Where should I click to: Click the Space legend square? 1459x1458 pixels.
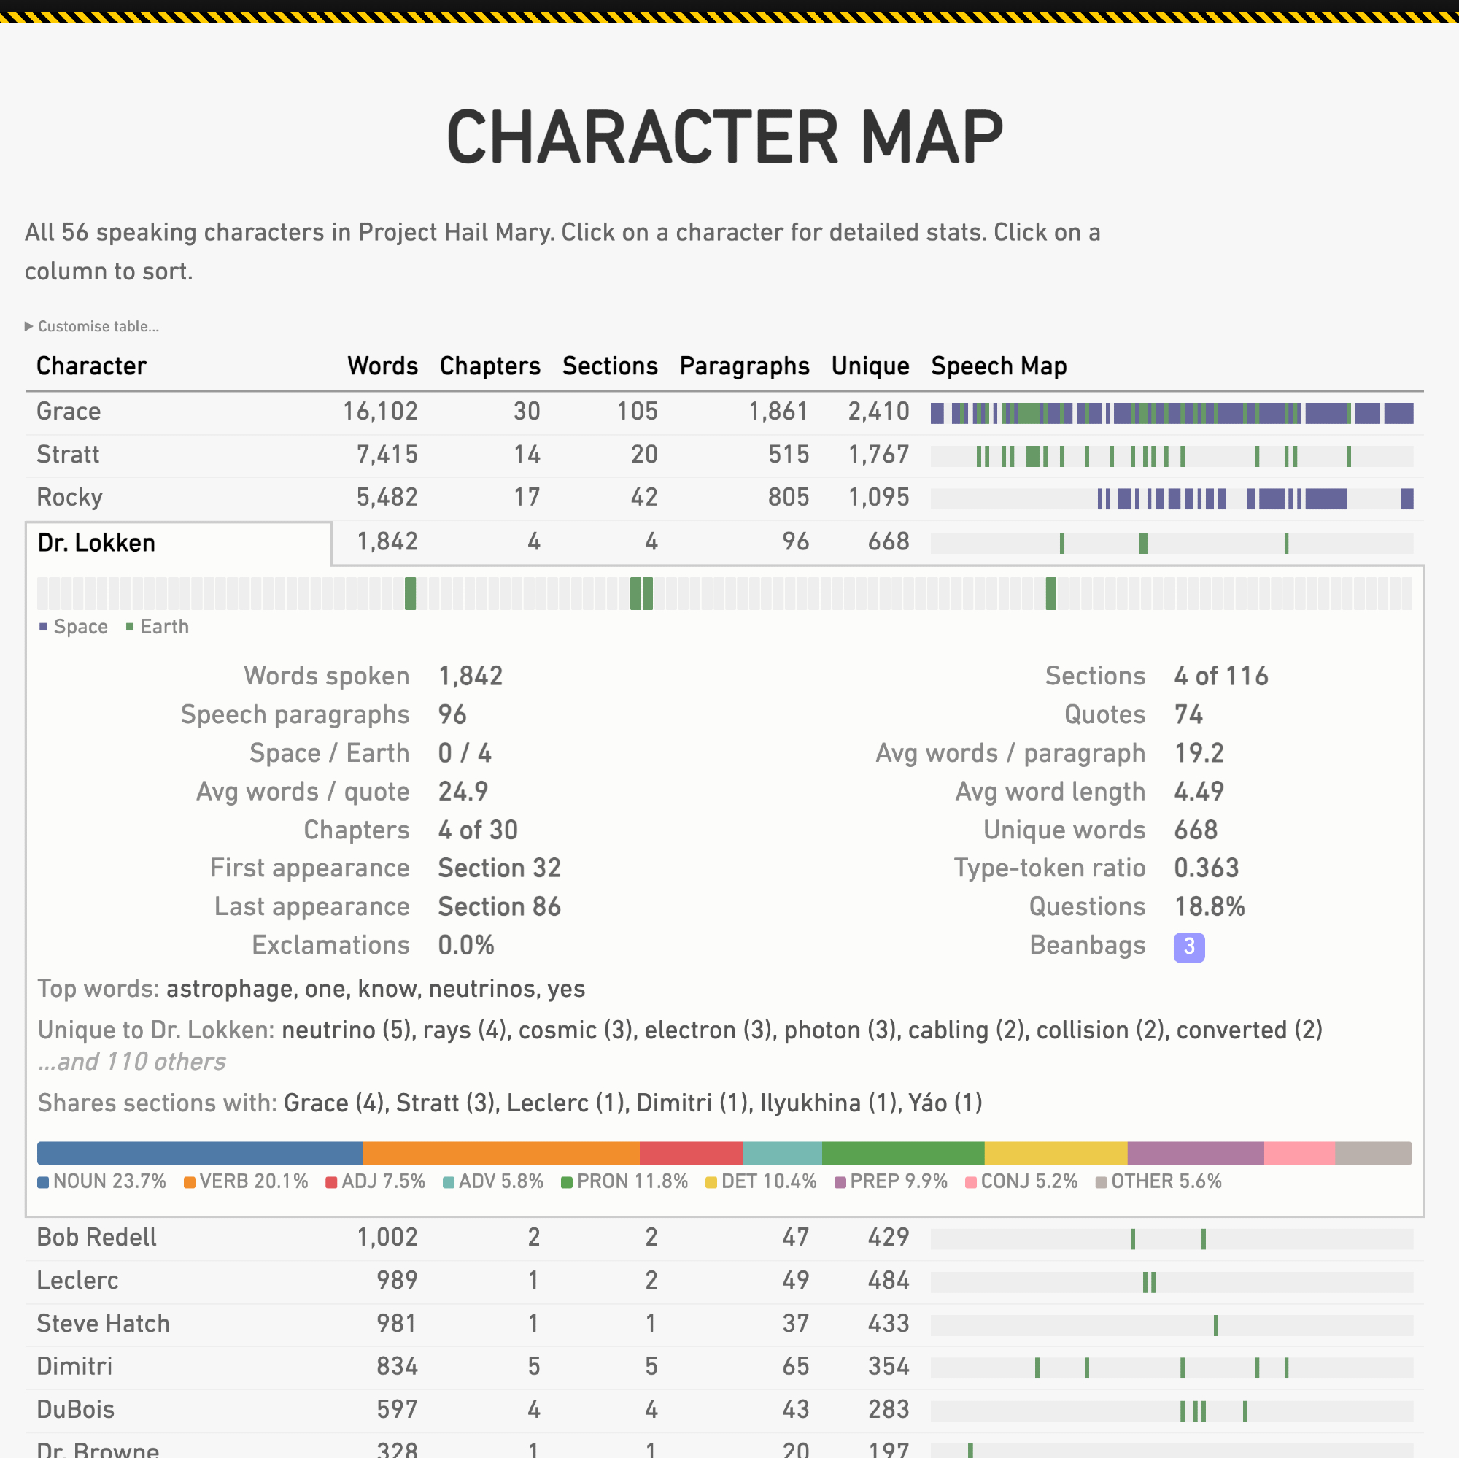(43, 627)
